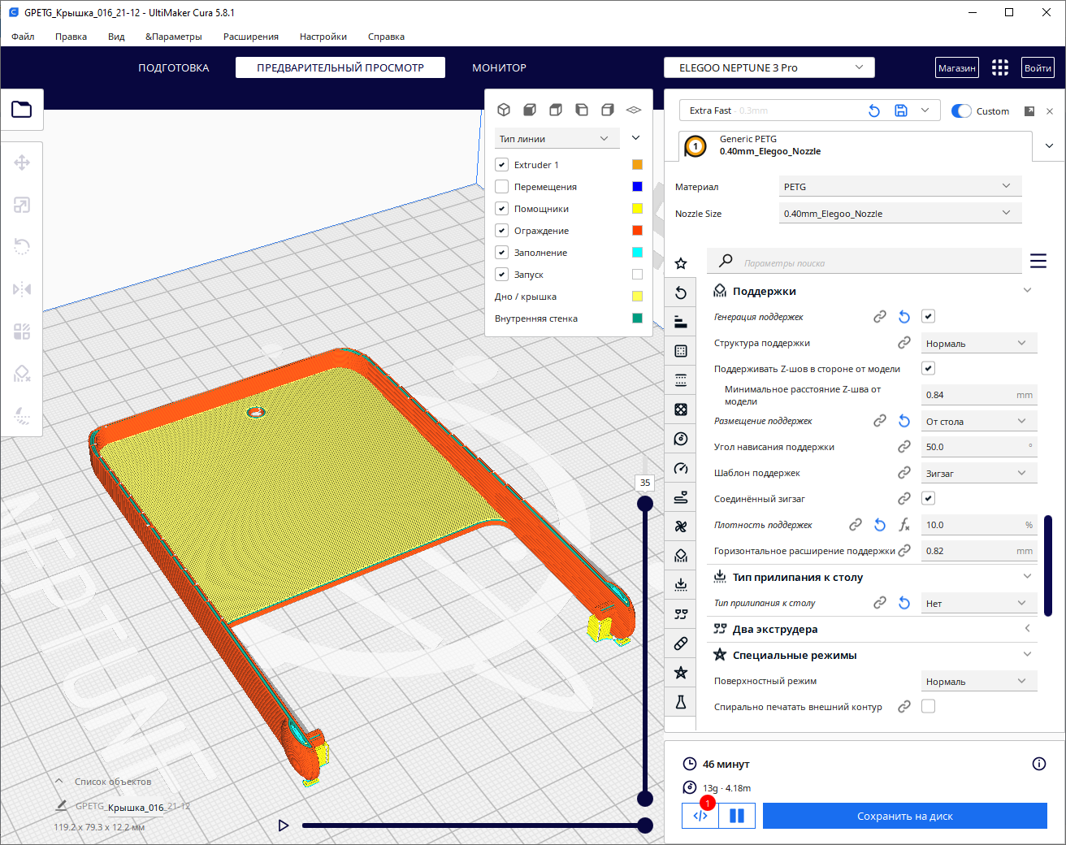
Task: Click the Сохранить на диск button
Action: [x=904, y=817]
